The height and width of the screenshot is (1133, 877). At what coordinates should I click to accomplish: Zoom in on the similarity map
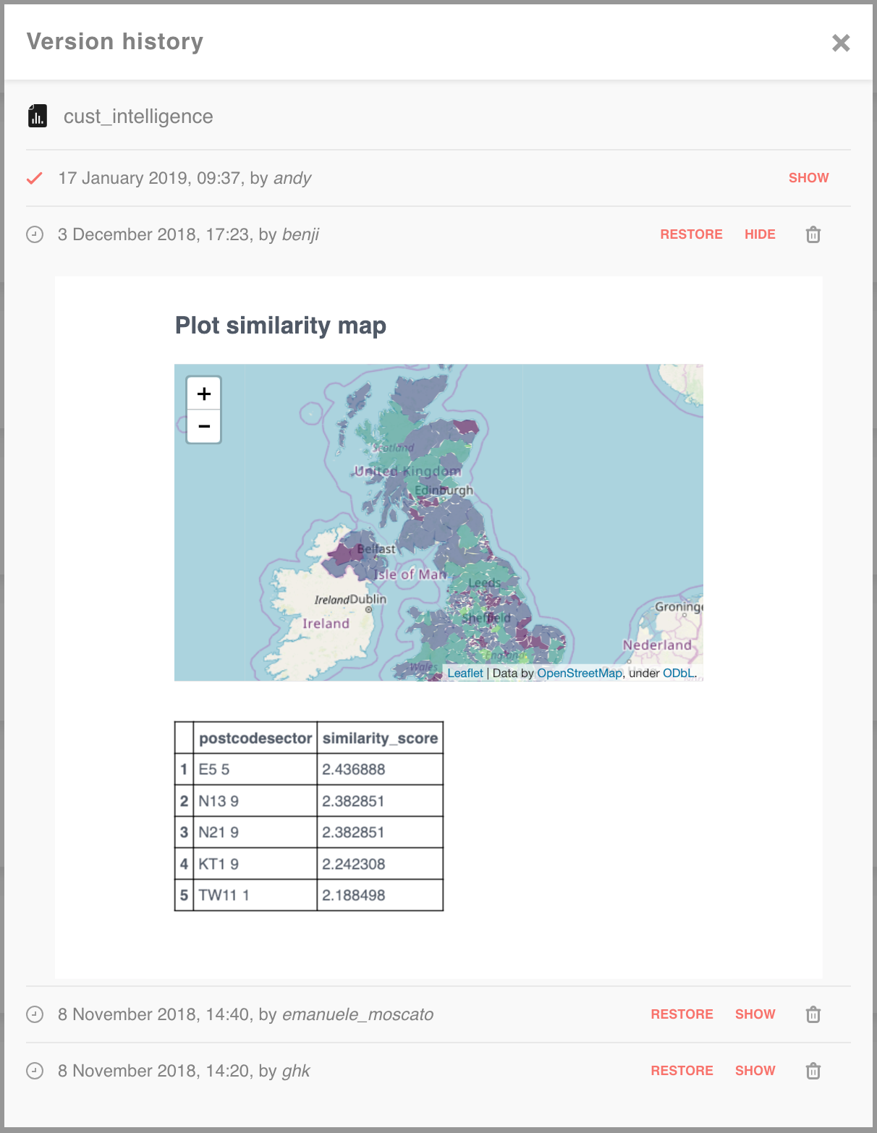pos(204,394)
